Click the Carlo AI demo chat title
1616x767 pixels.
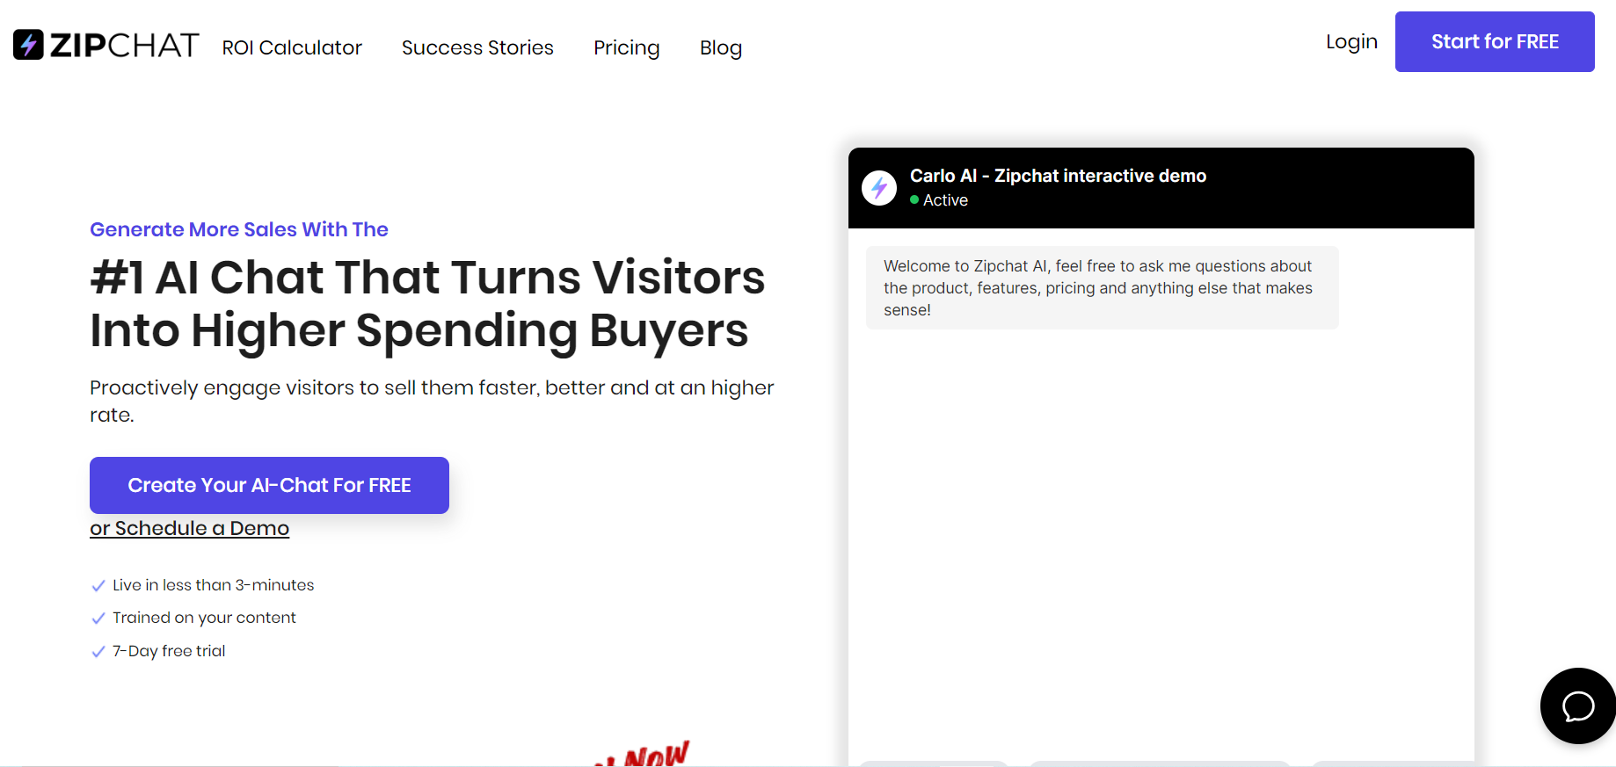point(1058,176)
